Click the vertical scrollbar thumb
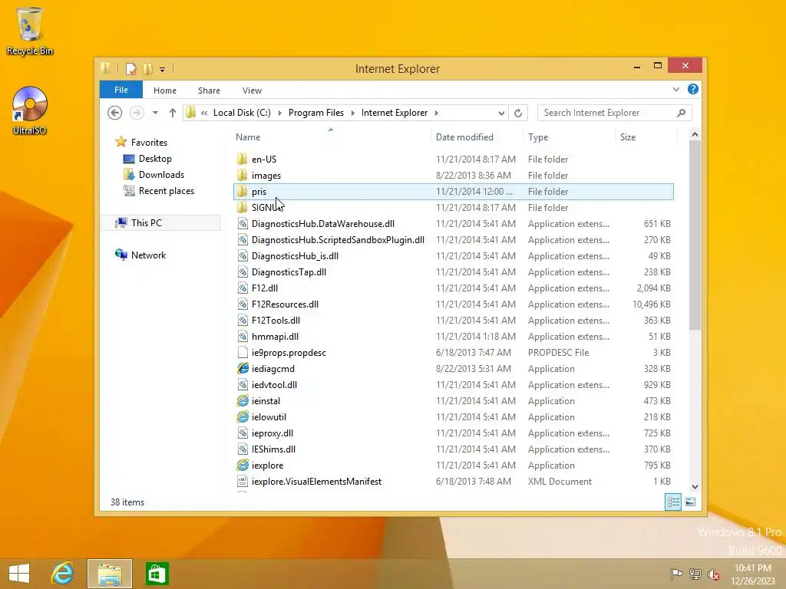The height and width of the screenshot is (589, 786). point(695,235)
